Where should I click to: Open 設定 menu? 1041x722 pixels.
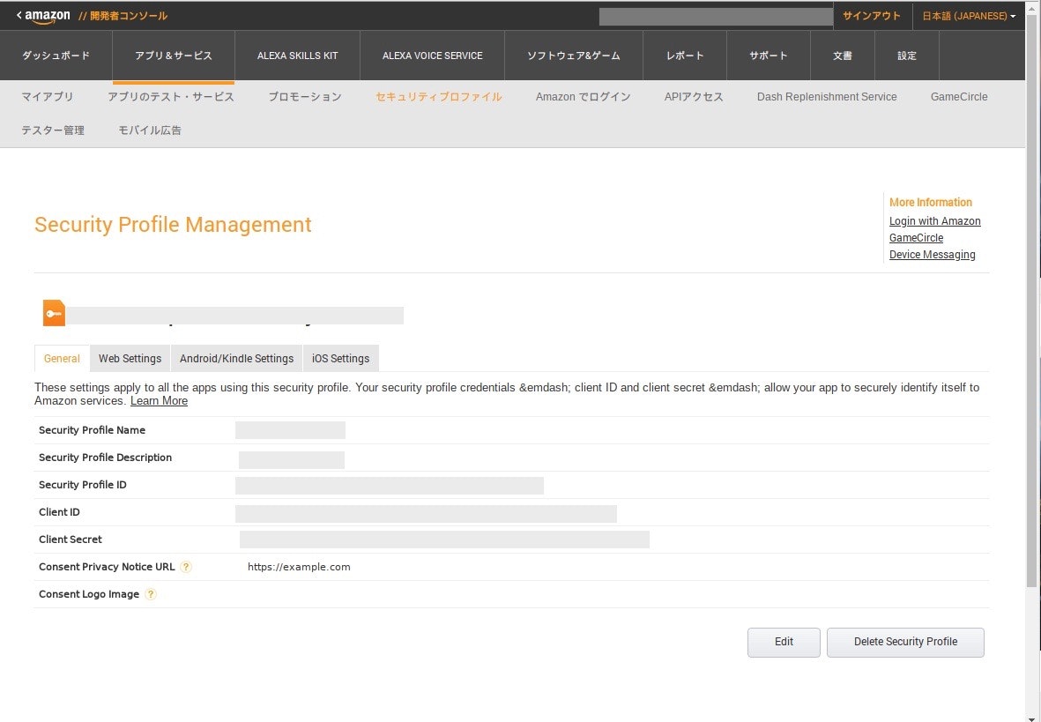907,56
